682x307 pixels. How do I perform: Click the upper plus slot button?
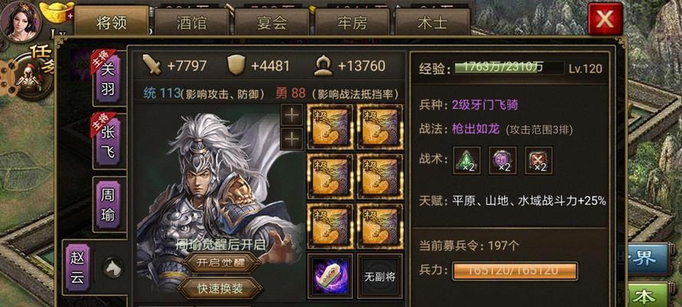coord(292,115)
